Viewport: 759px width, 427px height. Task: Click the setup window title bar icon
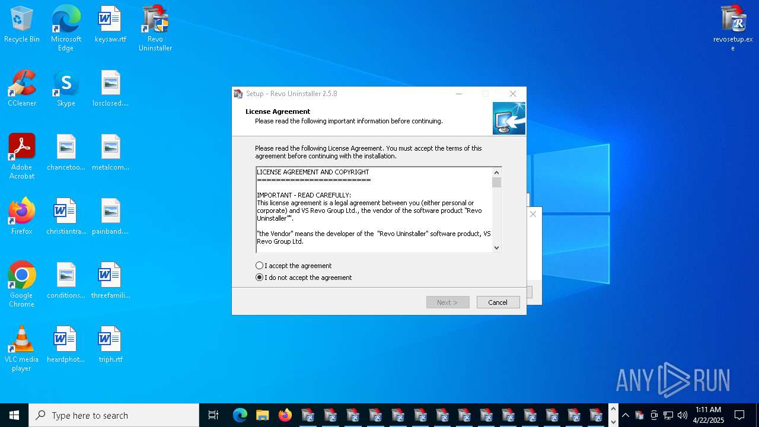coord(238,94)
